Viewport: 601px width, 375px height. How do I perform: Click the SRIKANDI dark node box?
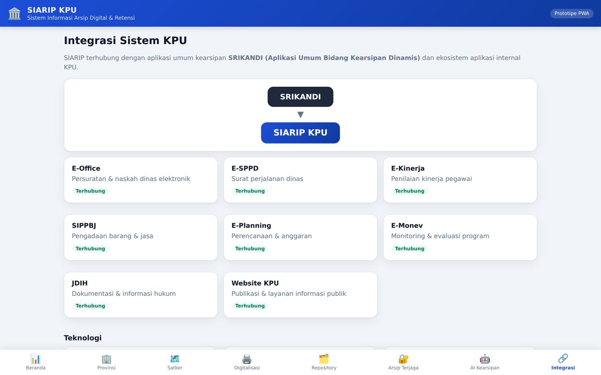[300, 97]
